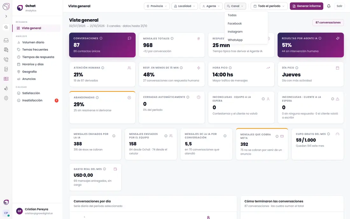Viewport: 350px width, 219px height.
Task: Open Tiempos de respuesta in sidebar
Action: [x=37, y=57]
